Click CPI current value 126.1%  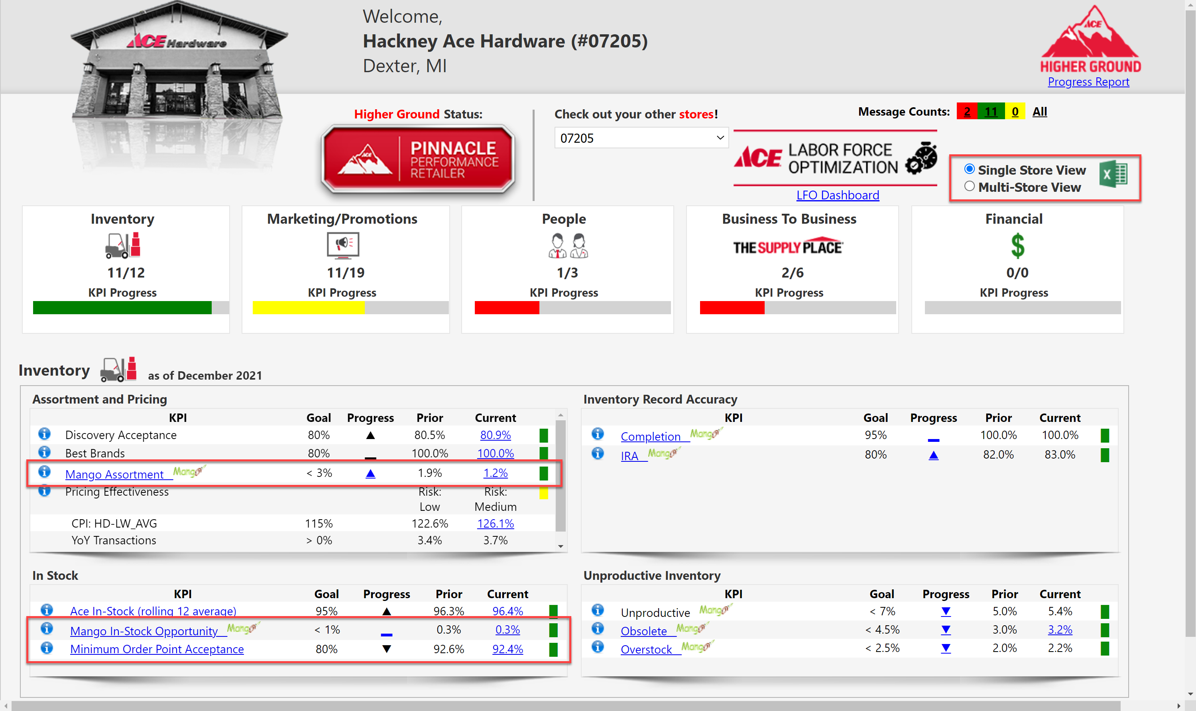click(x=495, y=523)
